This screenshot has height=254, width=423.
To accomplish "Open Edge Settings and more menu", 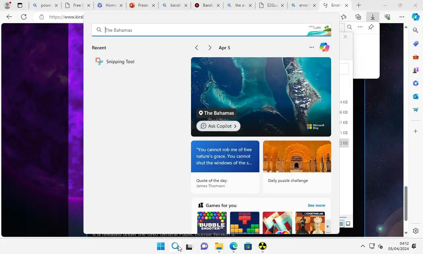I will point(402,17).
